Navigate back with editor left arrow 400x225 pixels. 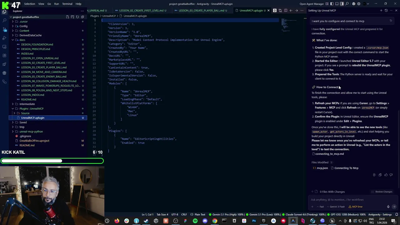291,10
